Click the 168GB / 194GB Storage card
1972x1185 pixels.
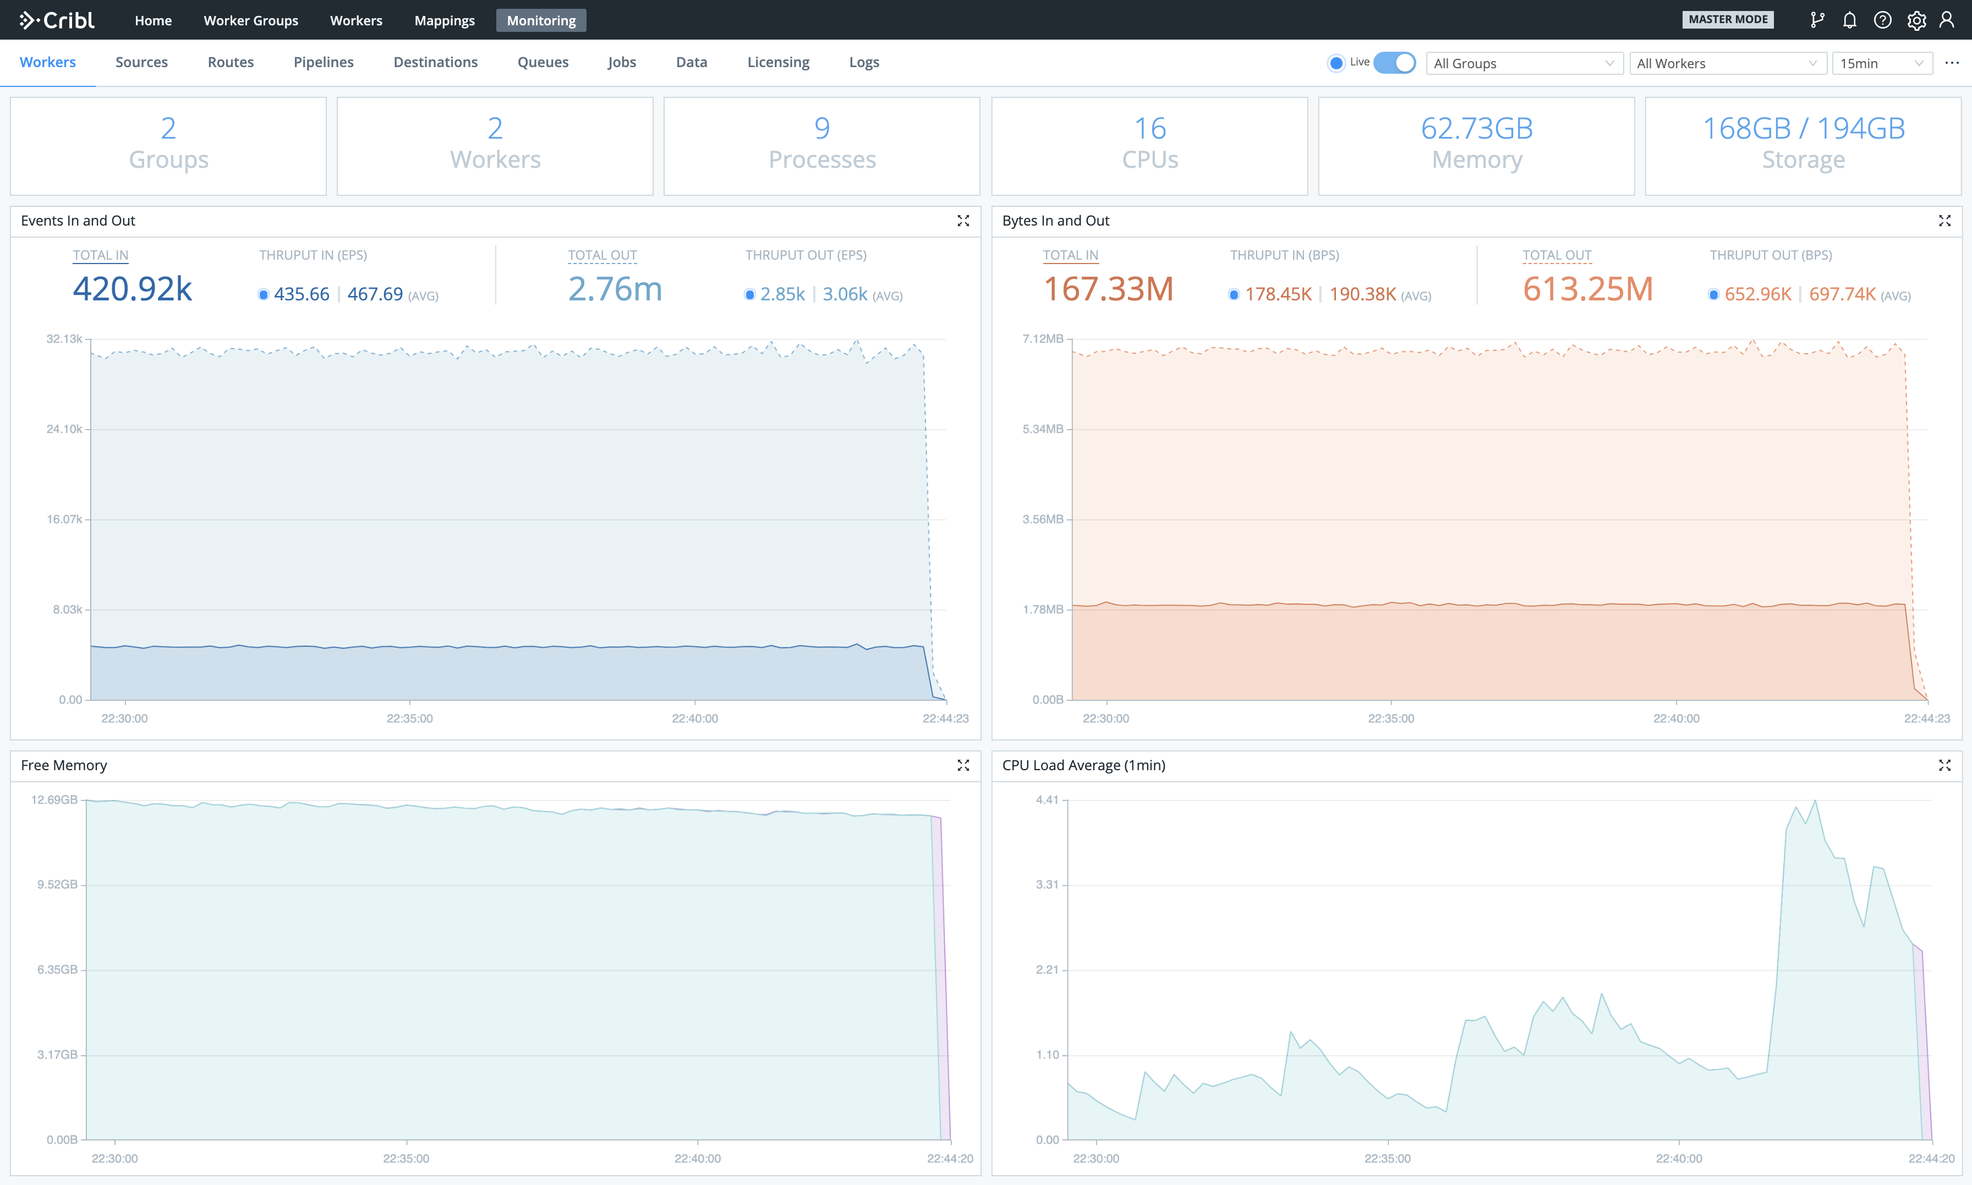1803,146
